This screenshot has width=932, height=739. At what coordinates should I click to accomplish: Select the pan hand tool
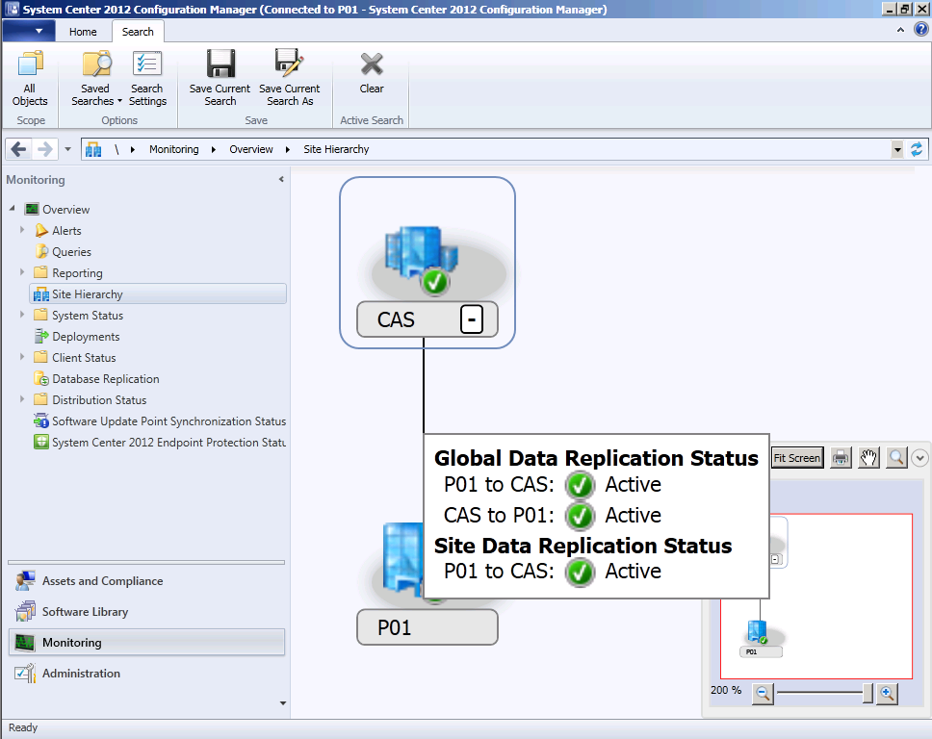point(868,458)
